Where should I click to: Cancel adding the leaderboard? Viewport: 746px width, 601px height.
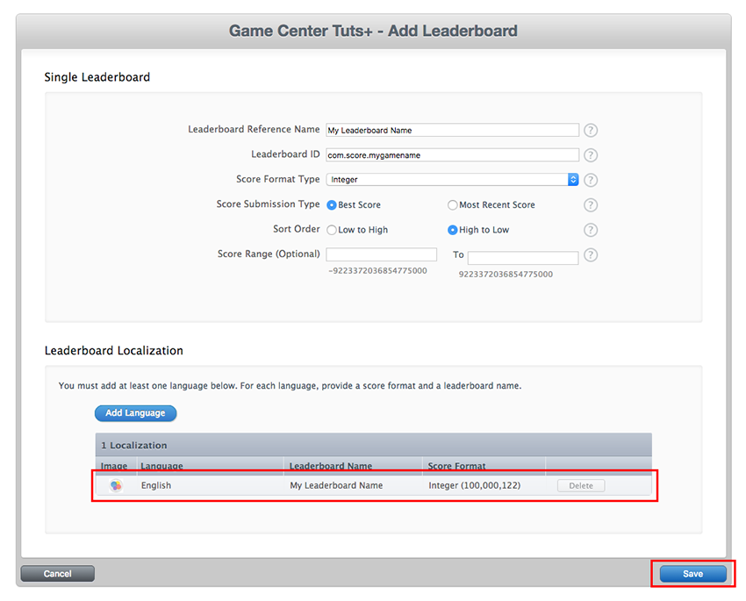(x=58, y=574)
